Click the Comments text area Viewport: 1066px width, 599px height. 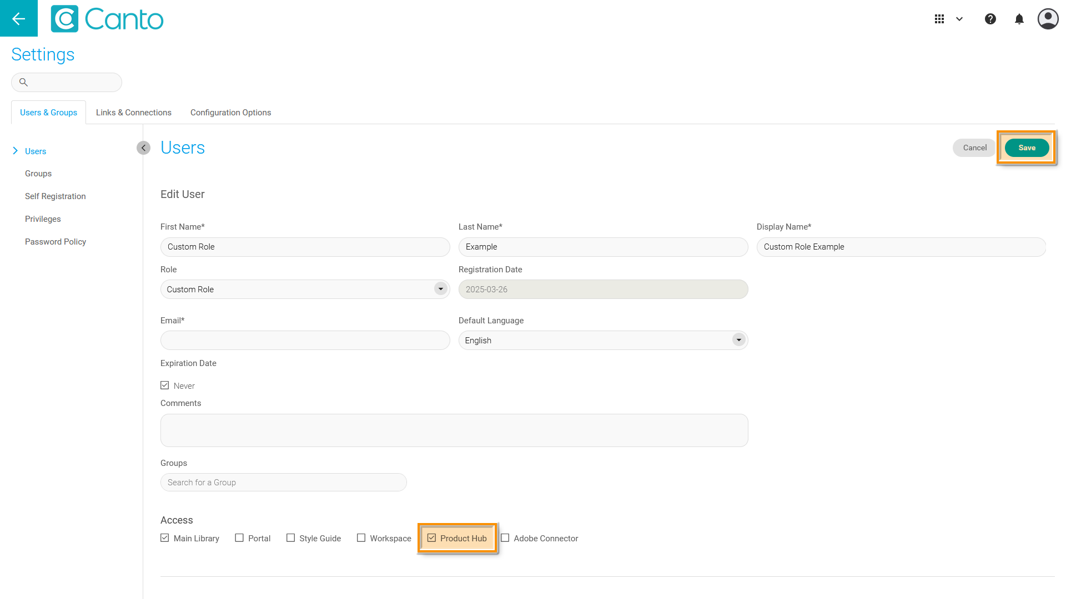point(454,430)
